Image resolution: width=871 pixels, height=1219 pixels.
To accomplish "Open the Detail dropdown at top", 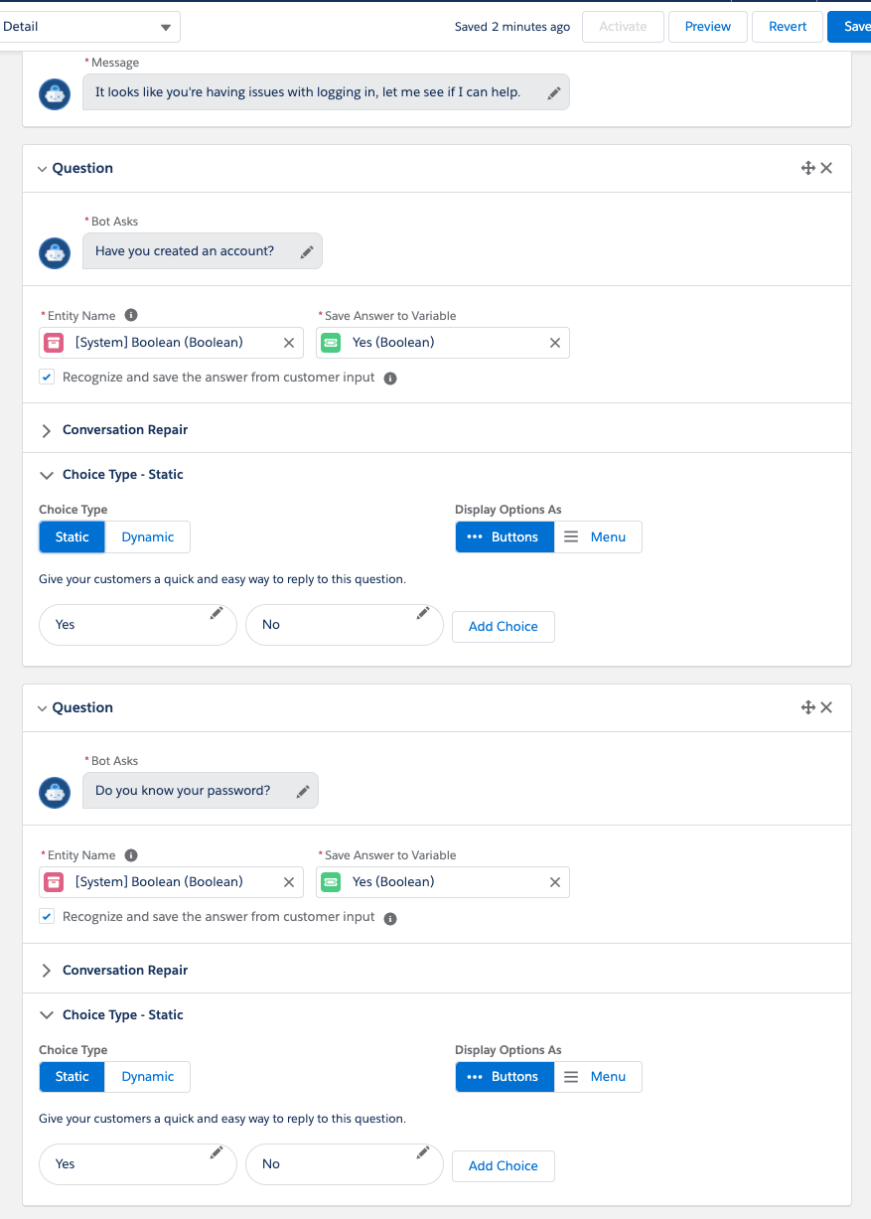I will click(x=90, y=27).
